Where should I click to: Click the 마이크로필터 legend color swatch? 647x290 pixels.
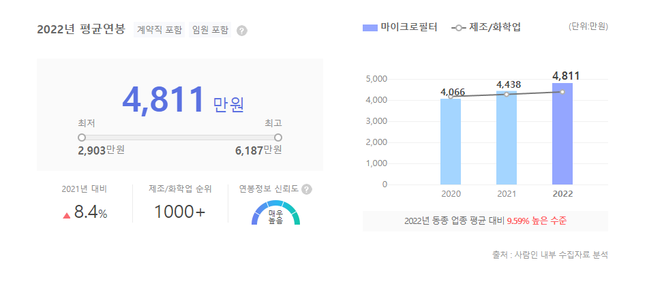click(x=370, y=28)
